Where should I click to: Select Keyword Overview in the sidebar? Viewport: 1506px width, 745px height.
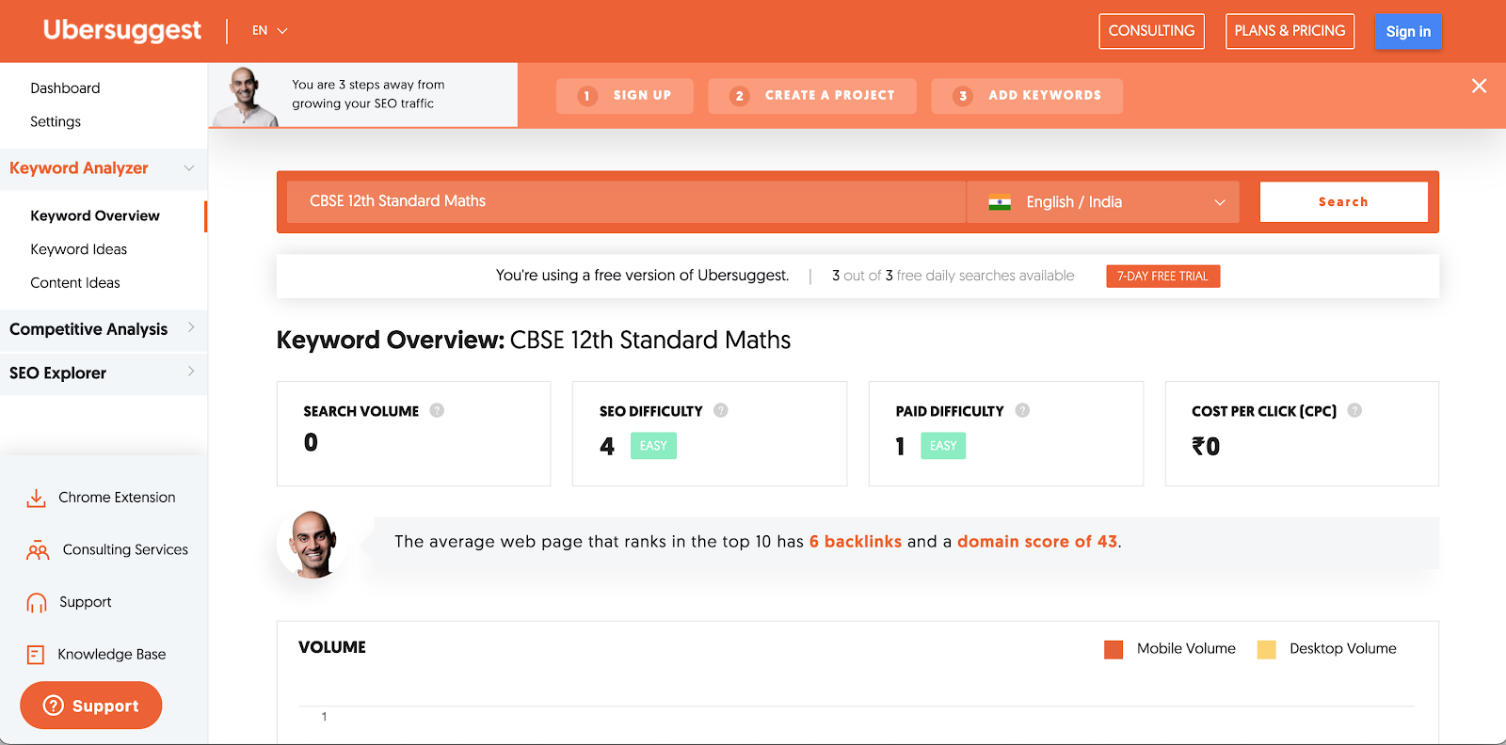pyautogui.click(x=95, y=216)
